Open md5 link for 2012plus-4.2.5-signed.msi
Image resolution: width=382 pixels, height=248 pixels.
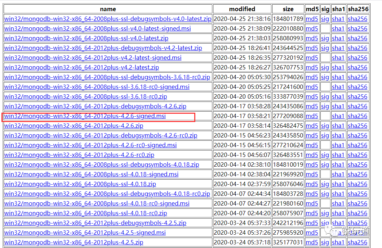(x=312, y=233)
